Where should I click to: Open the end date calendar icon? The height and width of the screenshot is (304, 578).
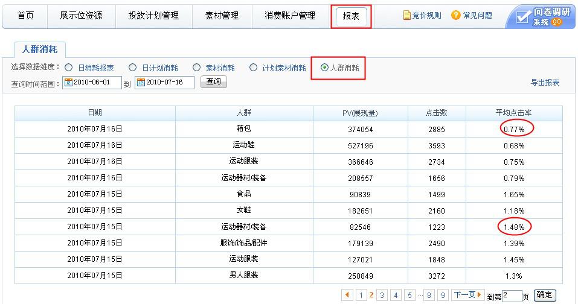click(141, 83)
